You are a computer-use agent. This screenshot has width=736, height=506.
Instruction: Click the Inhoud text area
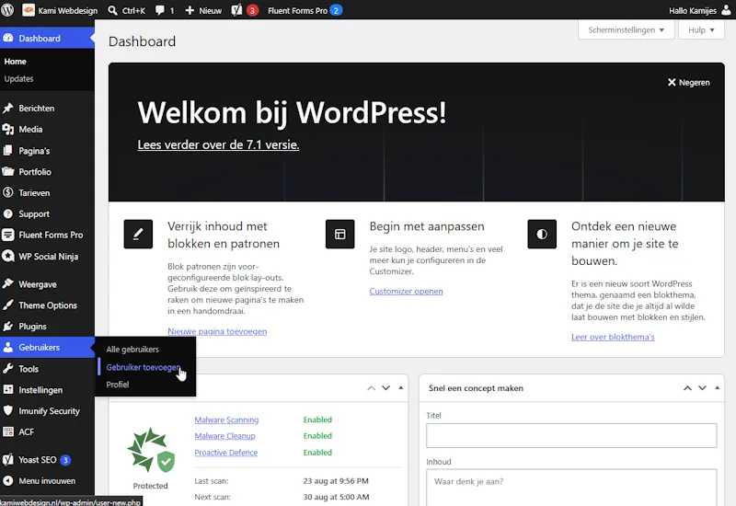tap(571, 488)
